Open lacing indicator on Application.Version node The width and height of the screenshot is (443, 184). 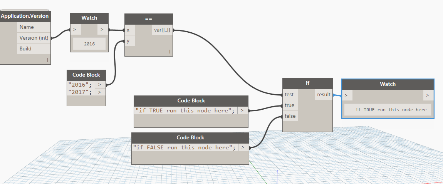pyautogui.click(x=47, y=60)
